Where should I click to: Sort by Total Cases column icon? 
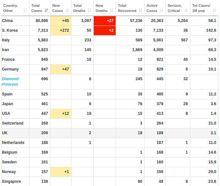click(x=46, y=11)
